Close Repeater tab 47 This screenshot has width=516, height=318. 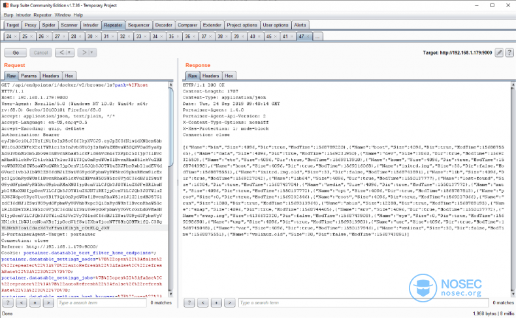pos(308,36)
